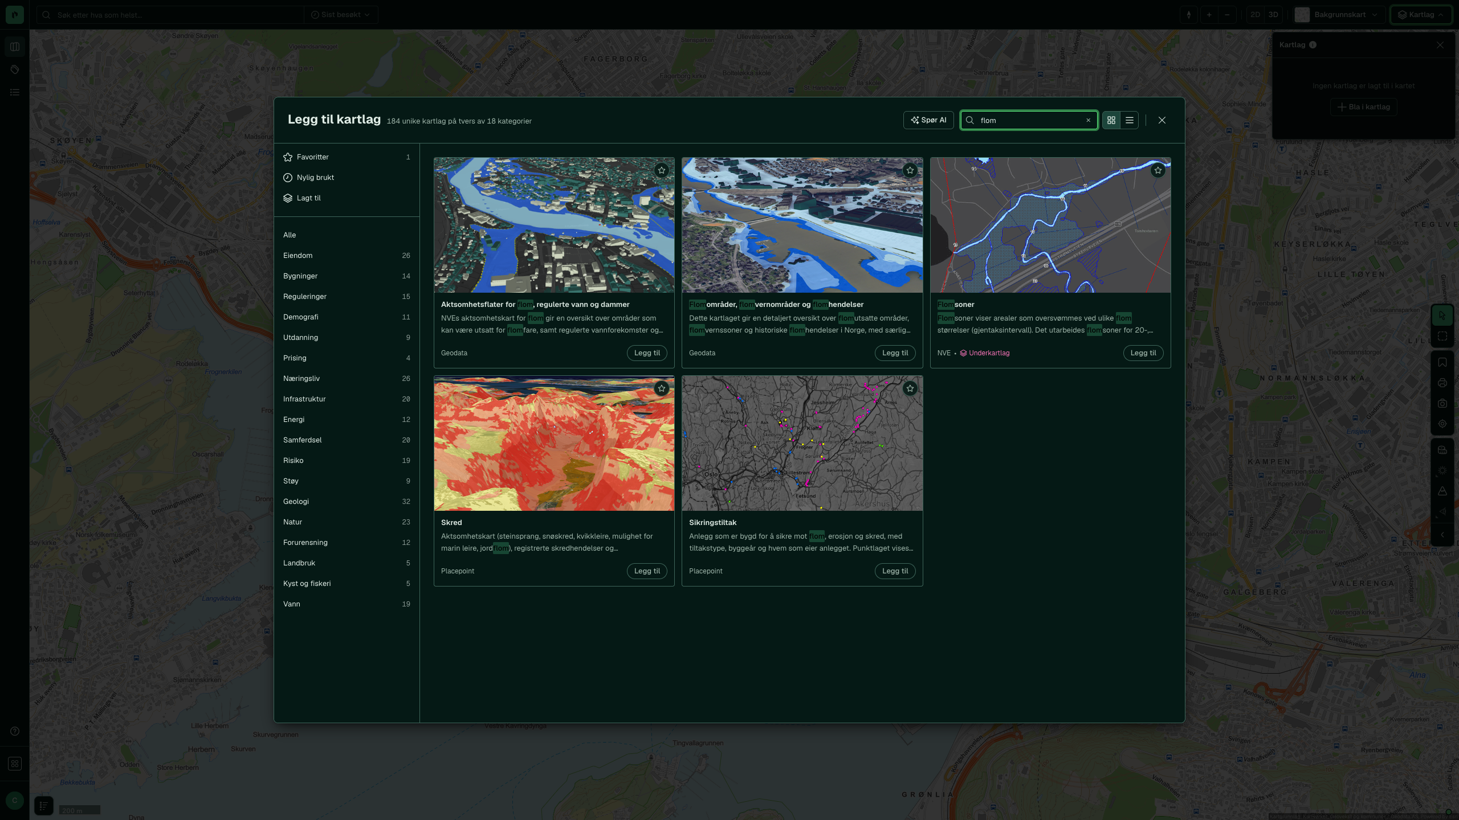Image resolution: width=1459 pixels, height=820 pixels.
Task: Expand the Kartlag dropdown in top bar
Action: [x=1421, y=15]
